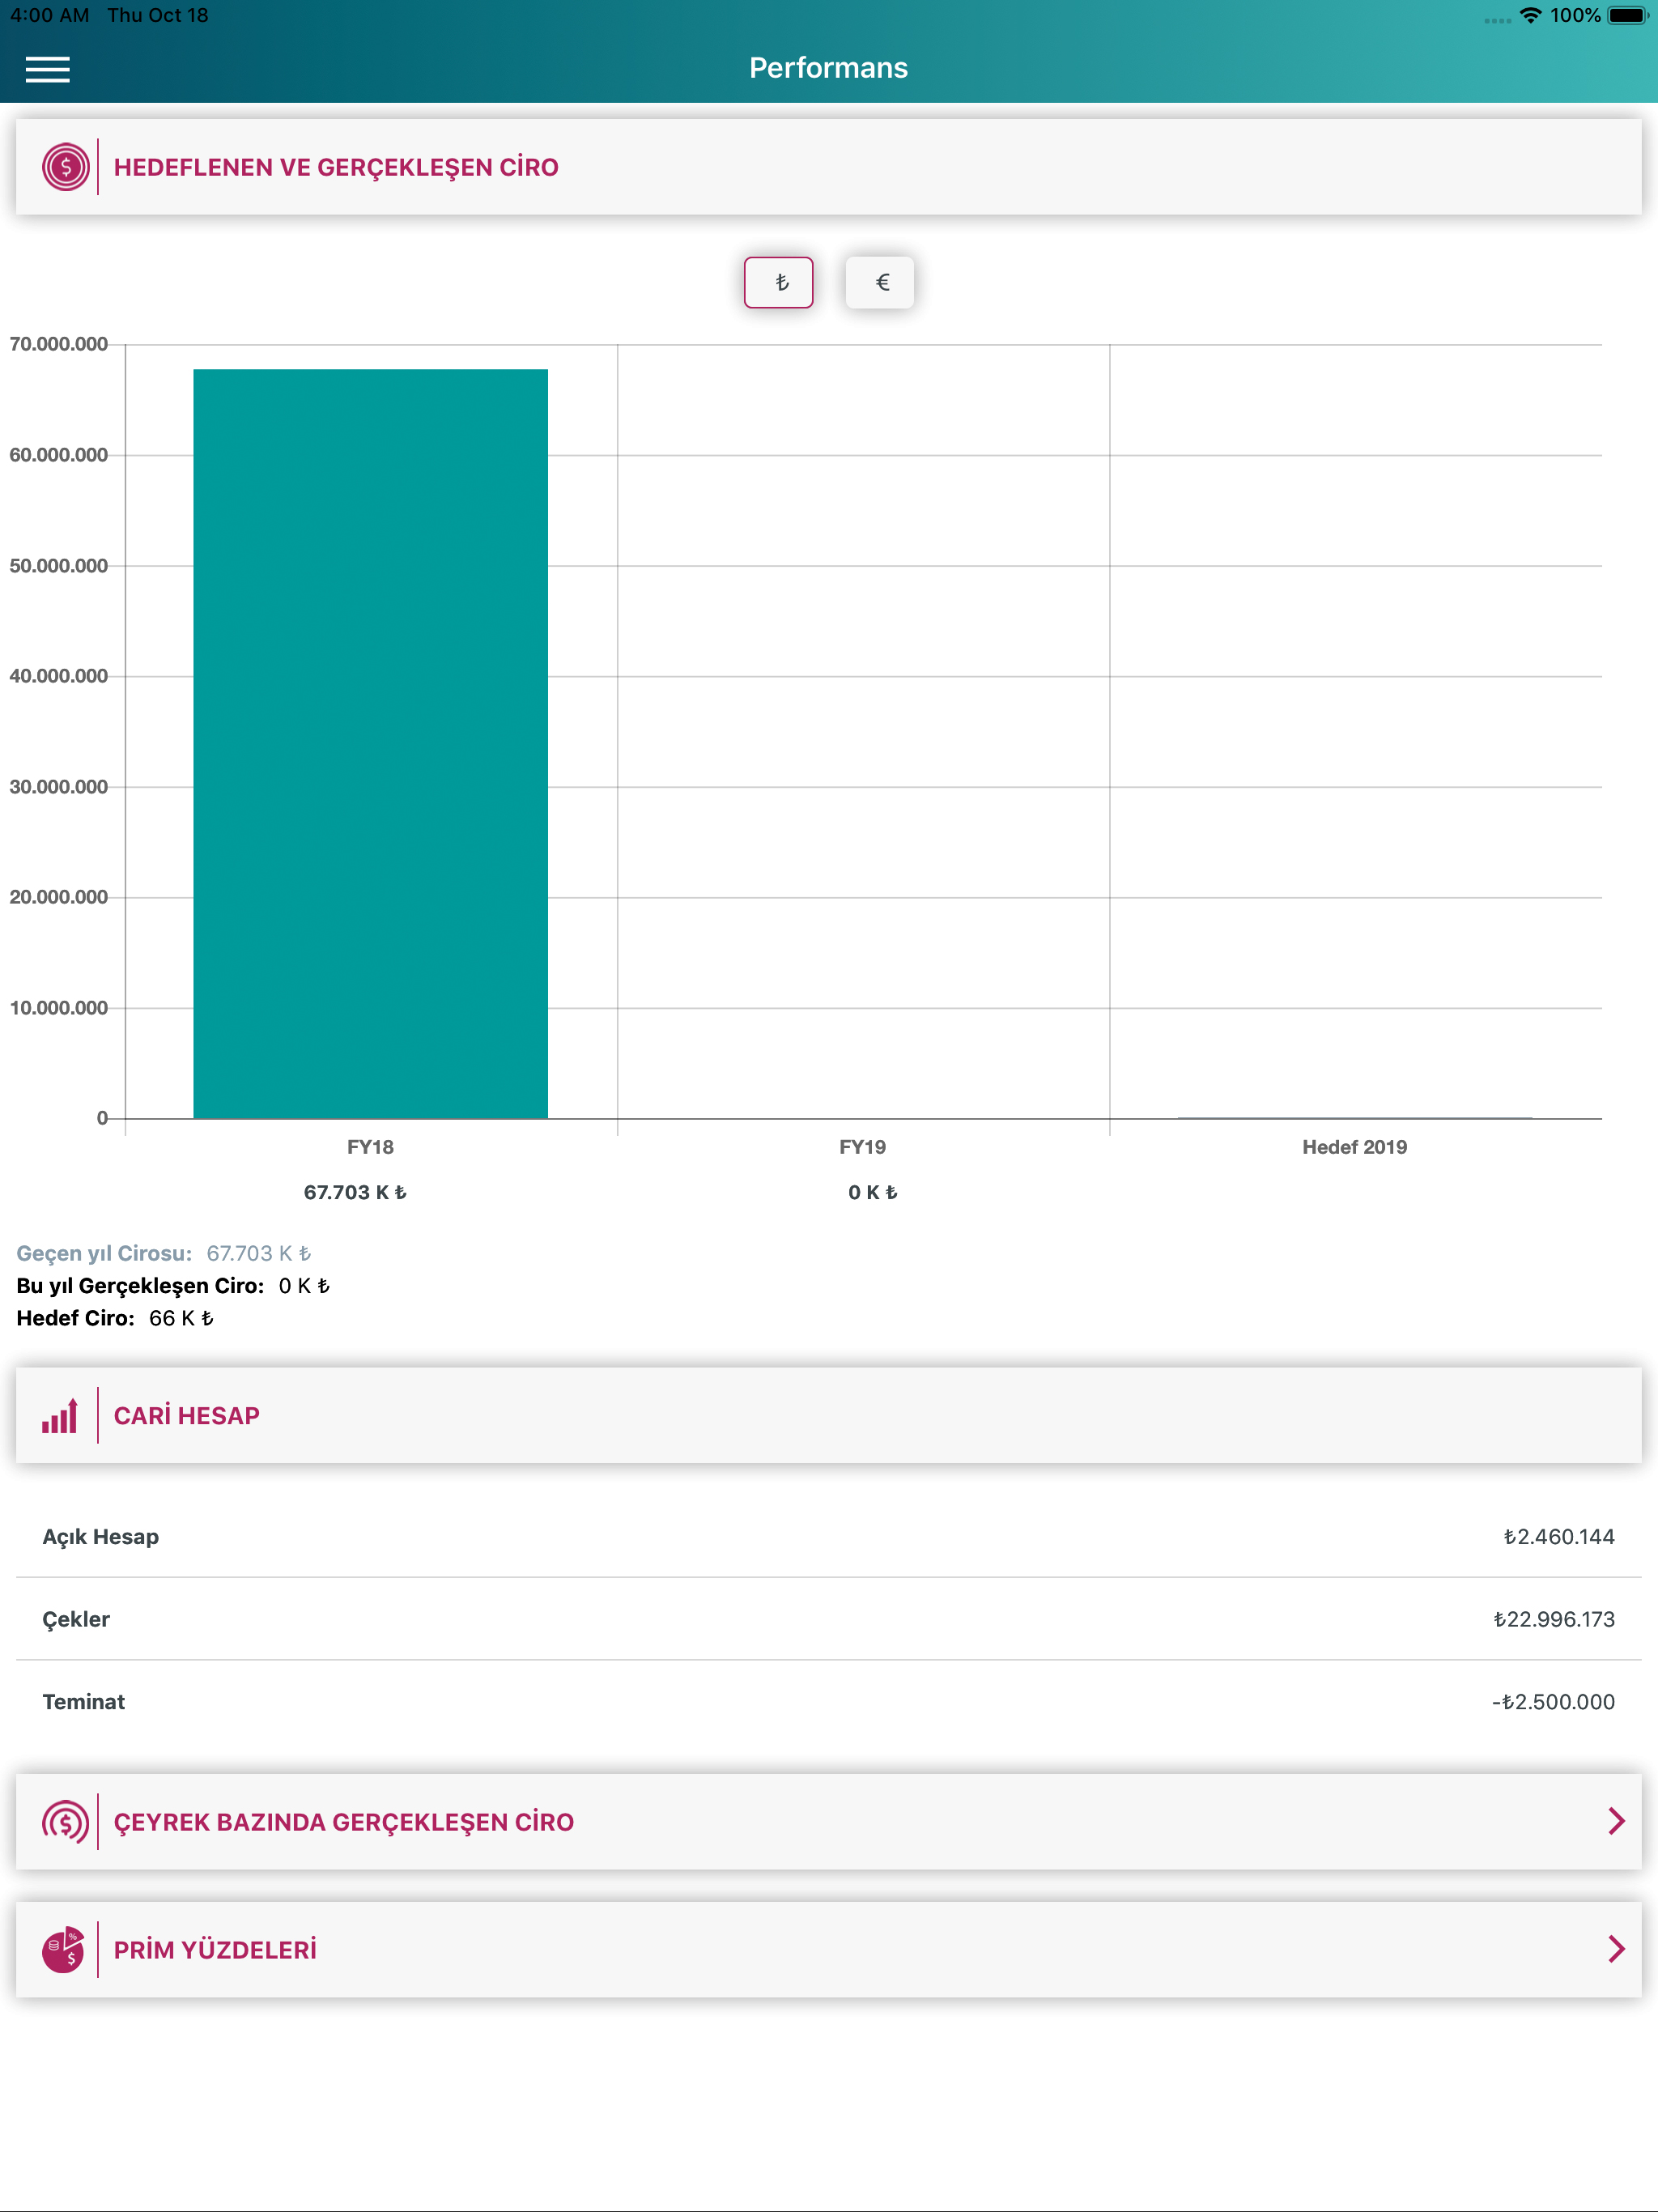Open the hamburger navigation menu
The height and width of the screenshot is (2212, 1658).
click(47, 69)
